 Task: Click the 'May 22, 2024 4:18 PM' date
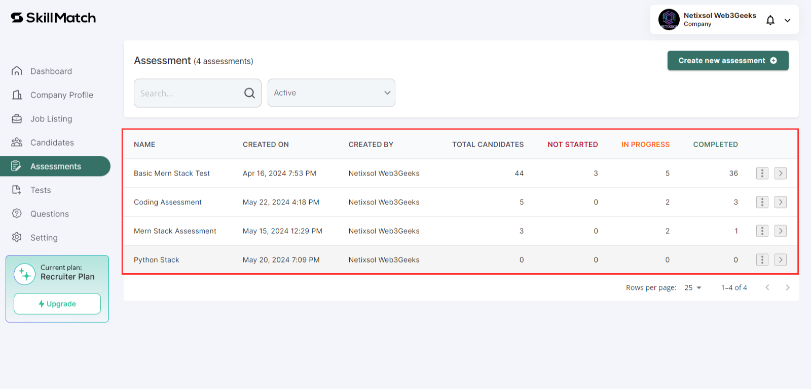(281, 202)
